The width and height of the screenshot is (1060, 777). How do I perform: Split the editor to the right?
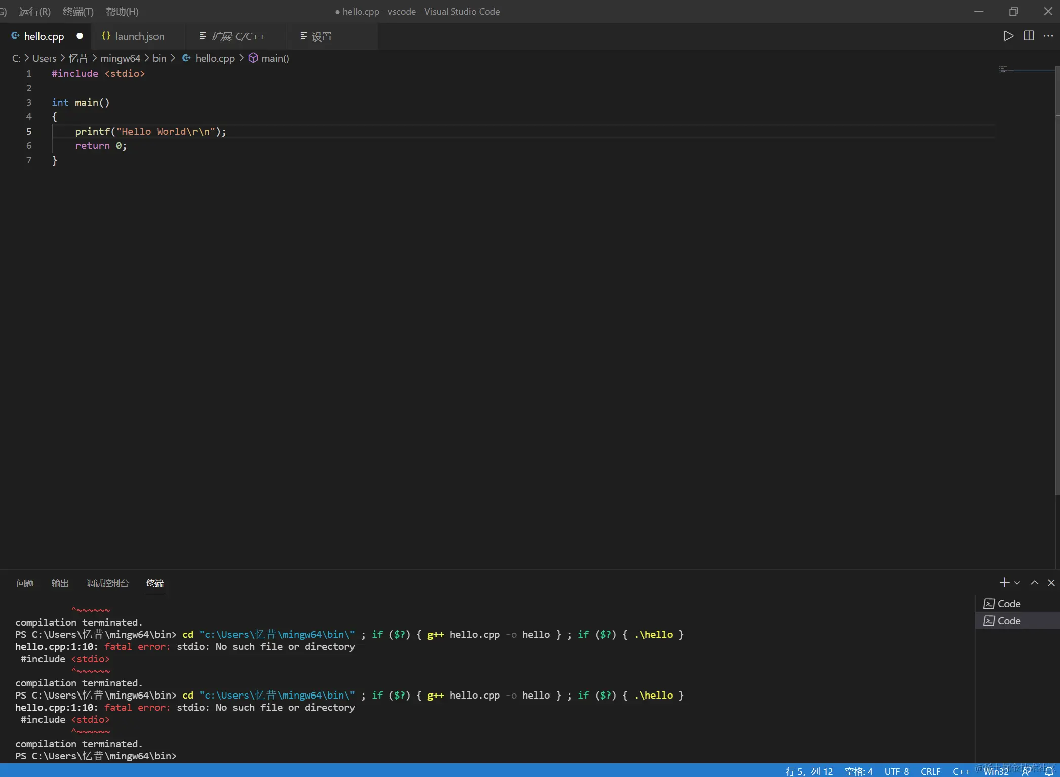coord(1029,36)
